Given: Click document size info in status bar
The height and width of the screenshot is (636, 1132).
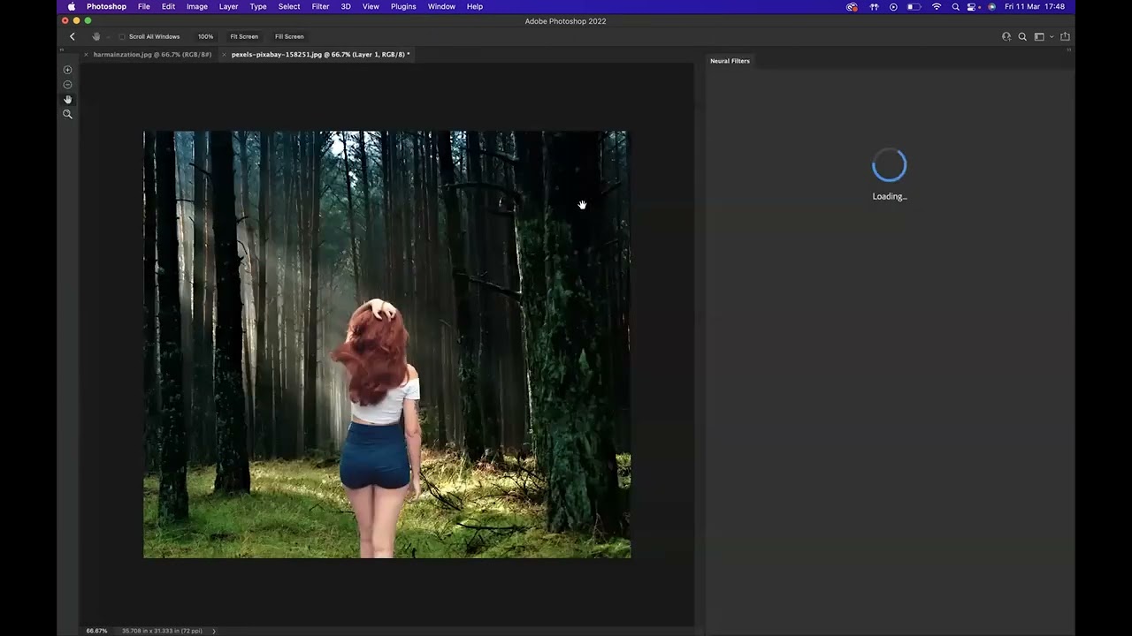Looking at the screenshot, I should point(162,631).
